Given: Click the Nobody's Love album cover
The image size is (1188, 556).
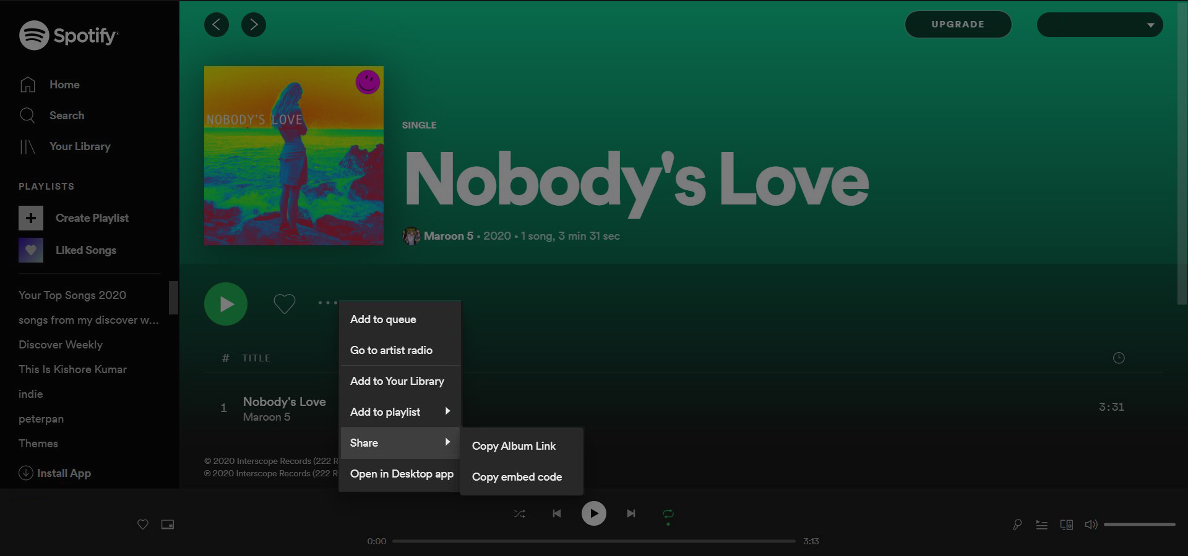Looking at the screenshot, I should tap(294, 156).
